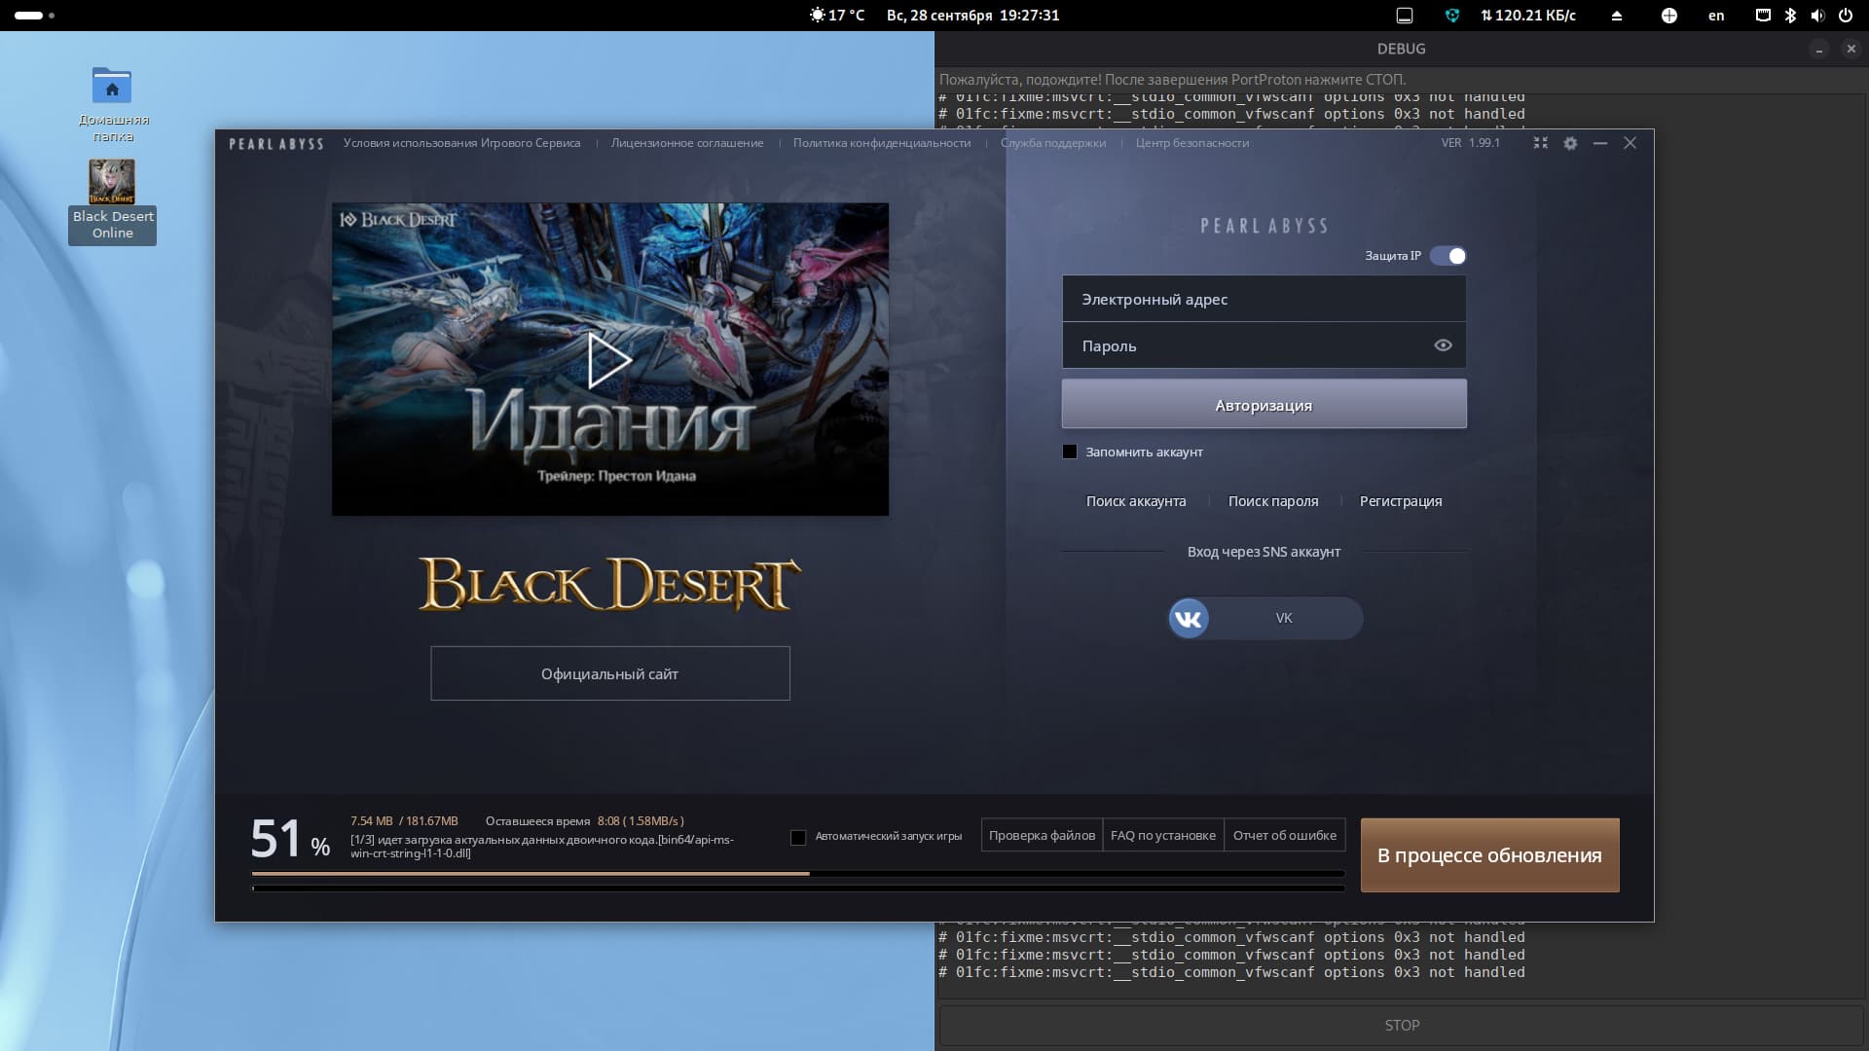Click the power icon in top bar
Image resolution: width=1869 pixels, height=1051 pixels.
tap(1845, 16)
